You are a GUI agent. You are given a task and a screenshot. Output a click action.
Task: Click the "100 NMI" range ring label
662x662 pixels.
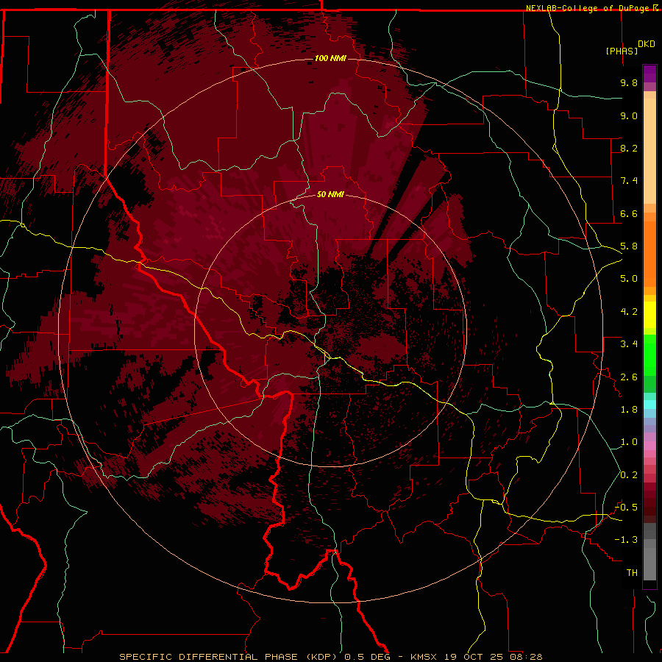pyautogui.click(x=330, y=58)
